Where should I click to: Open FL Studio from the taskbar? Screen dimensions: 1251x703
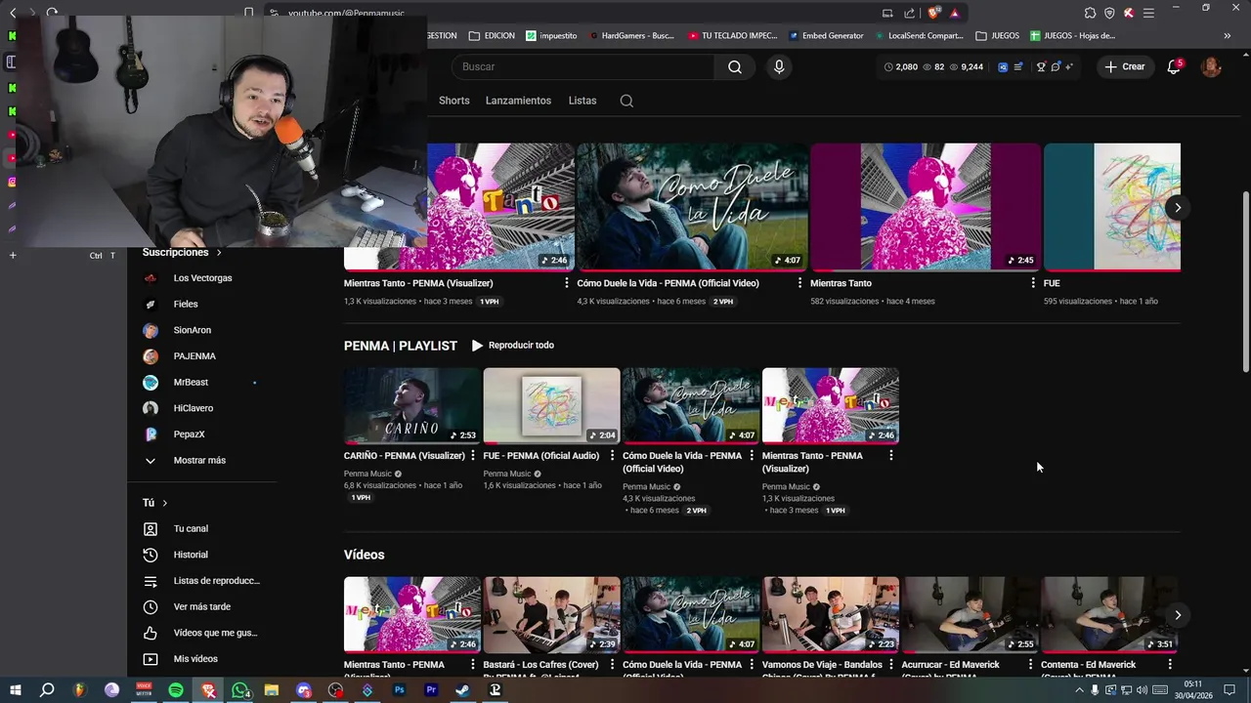coord(79,690)
